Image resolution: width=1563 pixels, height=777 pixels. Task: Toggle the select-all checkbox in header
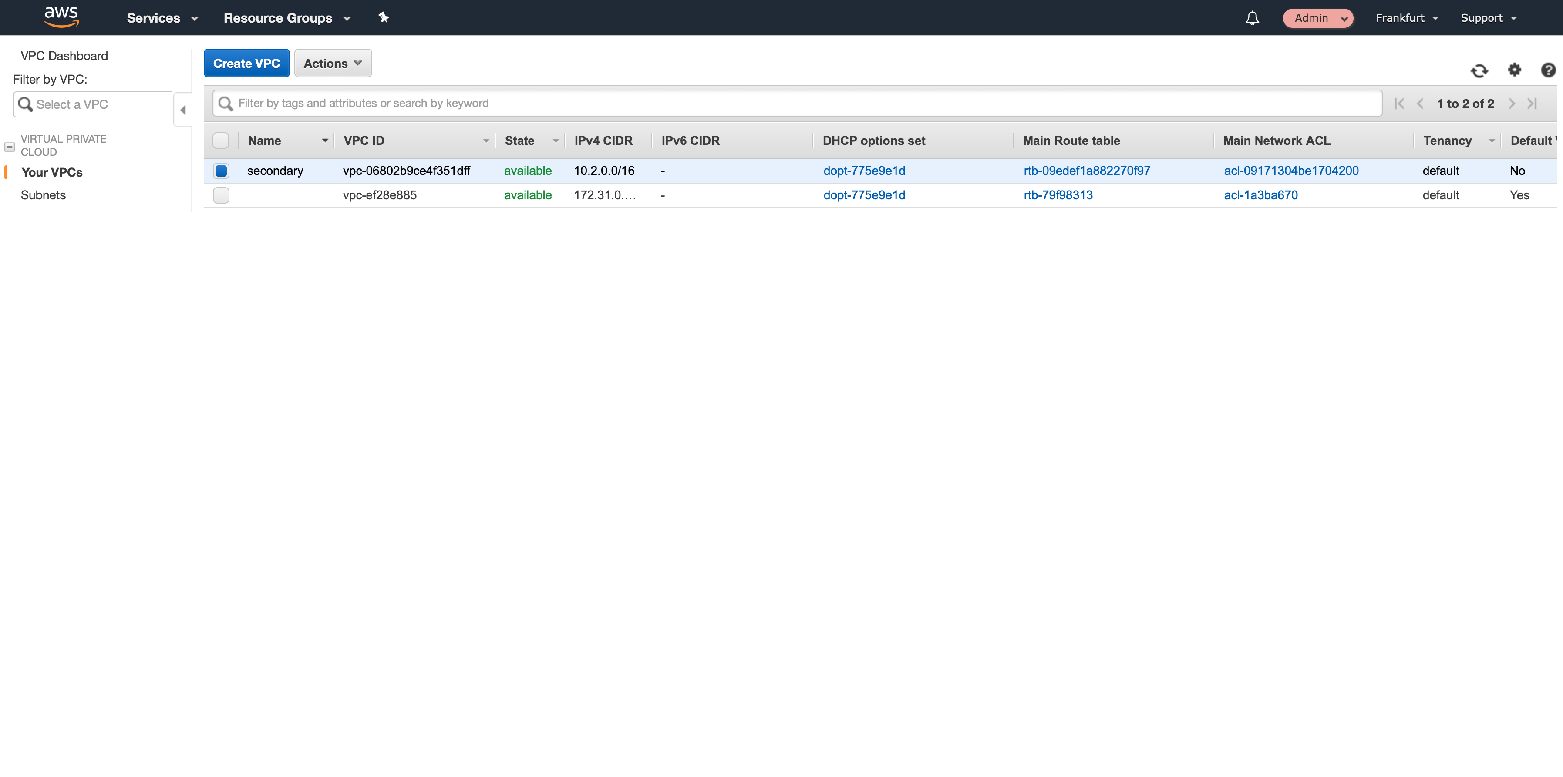[221, 141]
